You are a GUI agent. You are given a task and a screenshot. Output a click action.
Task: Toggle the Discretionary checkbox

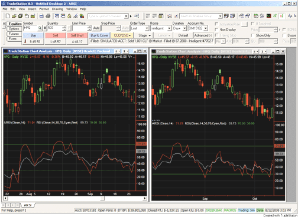(x=284, y=35)
